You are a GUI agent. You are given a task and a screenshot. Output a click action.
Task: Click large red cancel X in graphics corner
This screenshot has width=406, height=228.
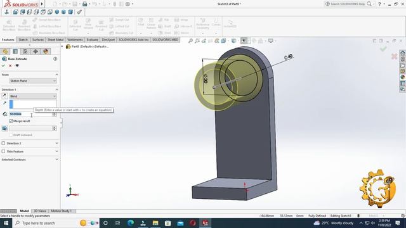click(x=394, y=56)
